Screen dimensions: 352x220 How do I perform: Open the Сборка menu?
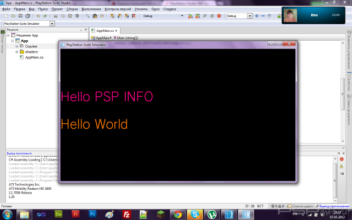point(70,9)
